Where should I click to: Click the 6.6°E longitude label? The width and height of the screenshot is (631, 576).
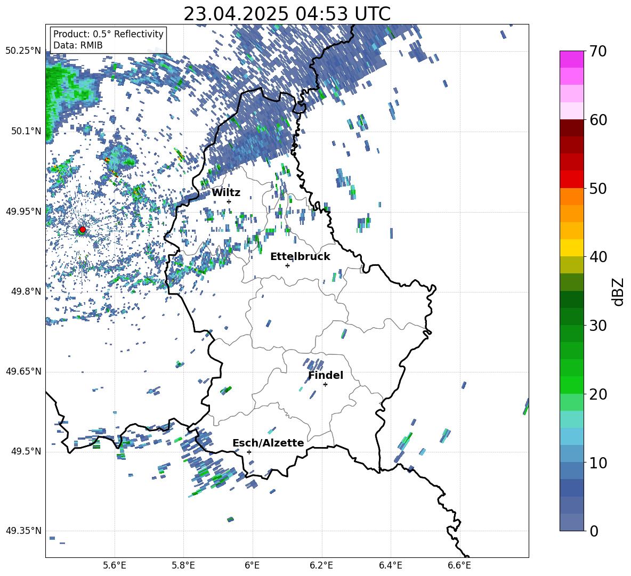pos(459,565)
